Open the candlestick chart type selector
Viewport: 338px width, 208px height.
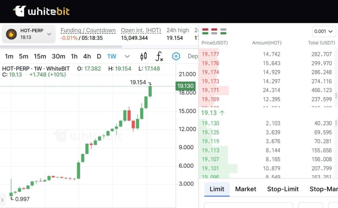[x=144, y=56]
